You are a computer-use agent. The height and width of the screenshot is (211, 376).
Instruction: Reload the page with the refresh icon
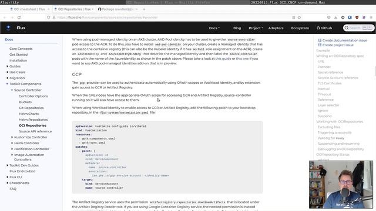tap(19, 18)
